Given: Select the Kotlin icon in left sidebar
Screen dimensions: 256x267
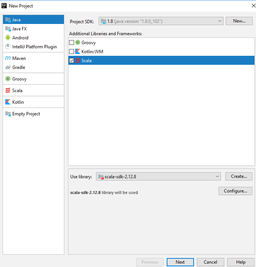Looking at the screenshot, I should pos(8,102).
